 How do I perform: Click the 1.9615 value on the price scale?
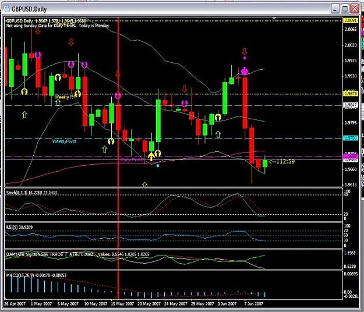point(351,185)
